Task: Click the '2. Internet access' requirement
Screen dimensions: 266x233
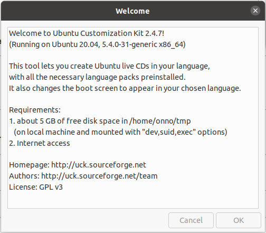Action: (40, 143)
